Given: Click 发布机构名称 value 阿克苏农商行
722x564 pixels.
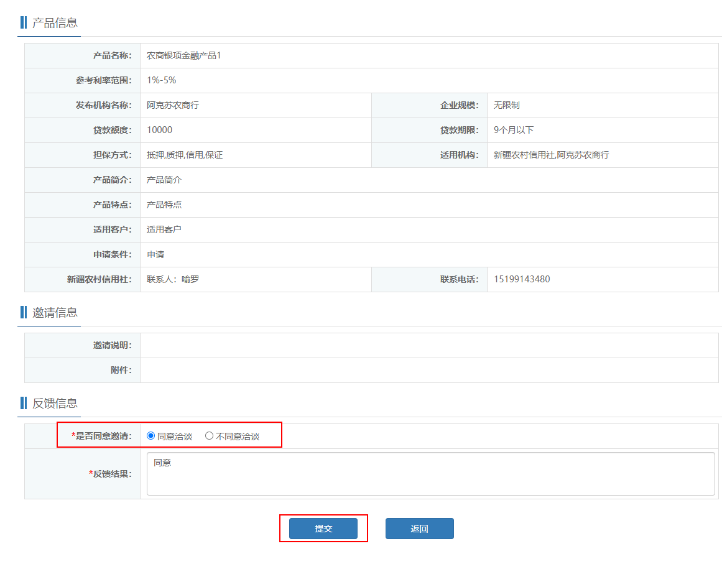Looking at the screenshot, I should (x=173, y=105).
